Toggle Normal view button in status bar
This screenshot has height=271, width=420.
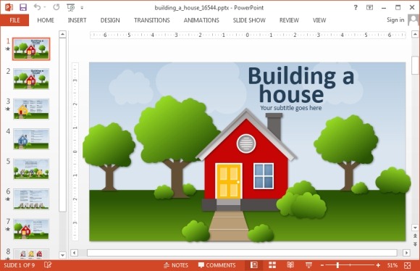(x=253, y=265)
